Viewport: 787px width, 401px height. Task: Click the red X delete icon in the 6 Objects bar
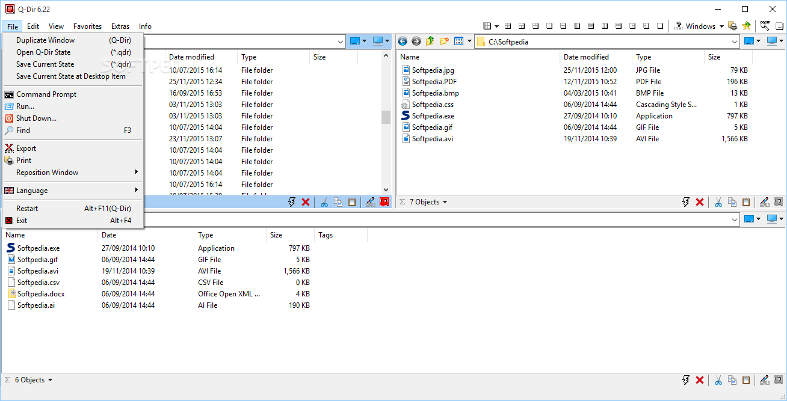(700, 380)
